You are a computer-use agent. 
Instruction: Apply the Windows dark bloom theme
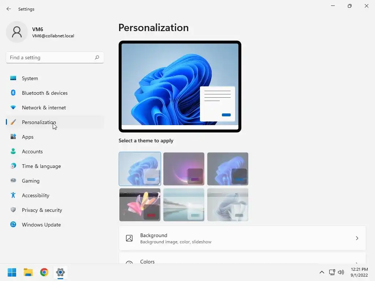pos(228,169)
